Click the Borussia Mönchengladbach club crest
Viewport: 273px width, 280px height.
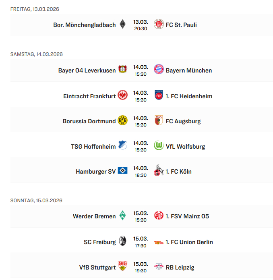pyautogui.click(x=122, y=25)
